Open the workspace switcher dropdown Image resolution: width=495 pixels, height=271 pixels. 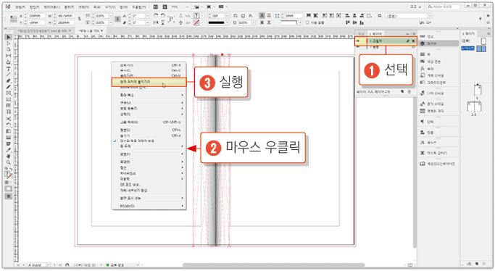(415, 7)
